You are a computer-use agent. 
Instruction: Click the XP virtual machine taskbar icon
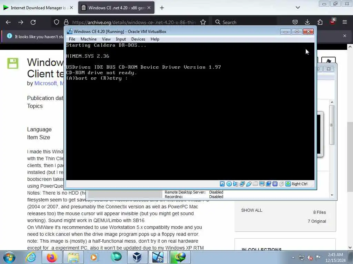click(158, 257)
